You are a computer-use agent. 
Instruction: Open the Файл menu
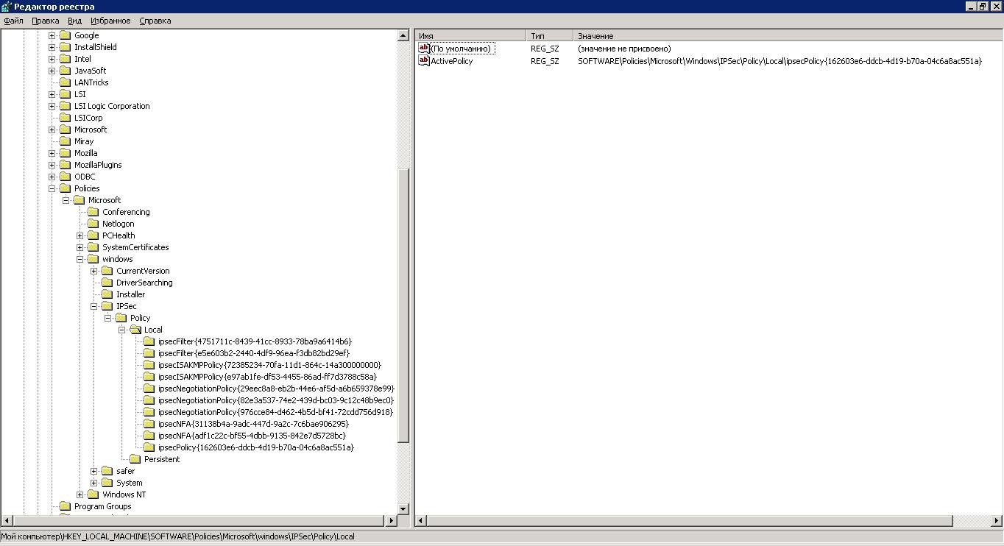click(13, 21)
